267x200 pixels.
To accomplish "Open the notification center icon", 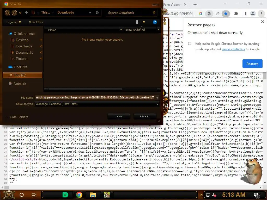I will pyautogui.click(x=256, y=195).
